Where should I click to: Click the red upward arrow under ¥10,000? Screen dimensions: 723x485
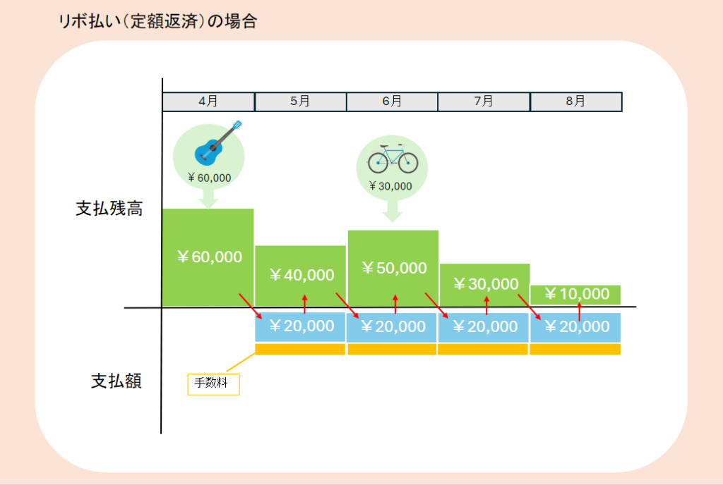(x=579, y=312)
